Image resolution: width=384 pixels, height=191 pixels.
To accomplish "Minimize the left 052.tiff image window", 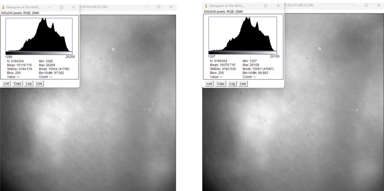I will [147, 7].
